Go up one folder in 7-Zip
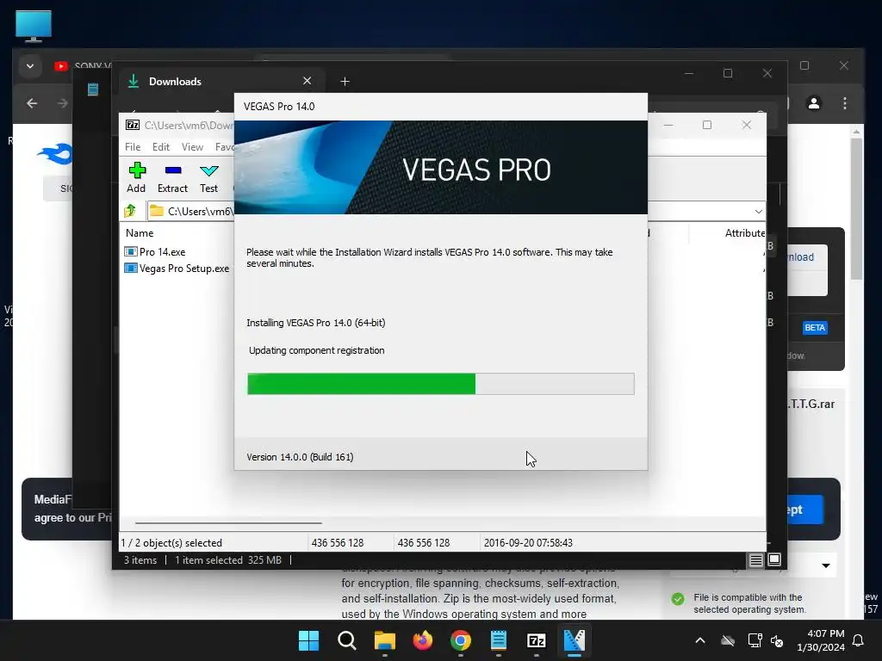Image resolution: width=882 pixels, height=661 pixels. (131, 211)
